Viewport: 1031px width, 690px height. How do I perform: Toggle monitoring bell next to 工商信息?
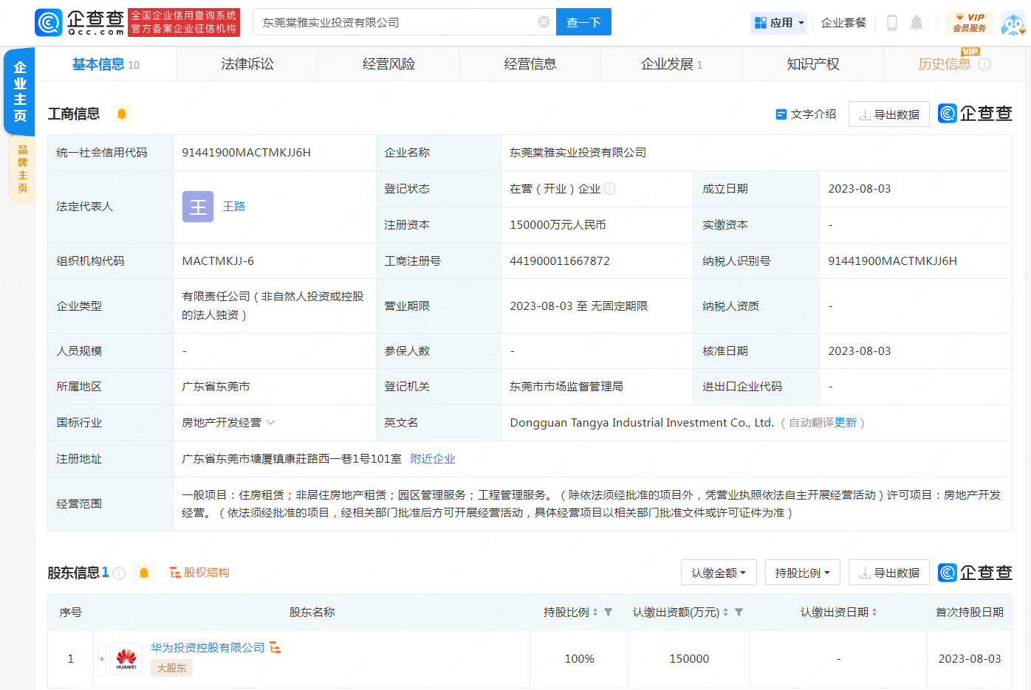tap(122, 114)
